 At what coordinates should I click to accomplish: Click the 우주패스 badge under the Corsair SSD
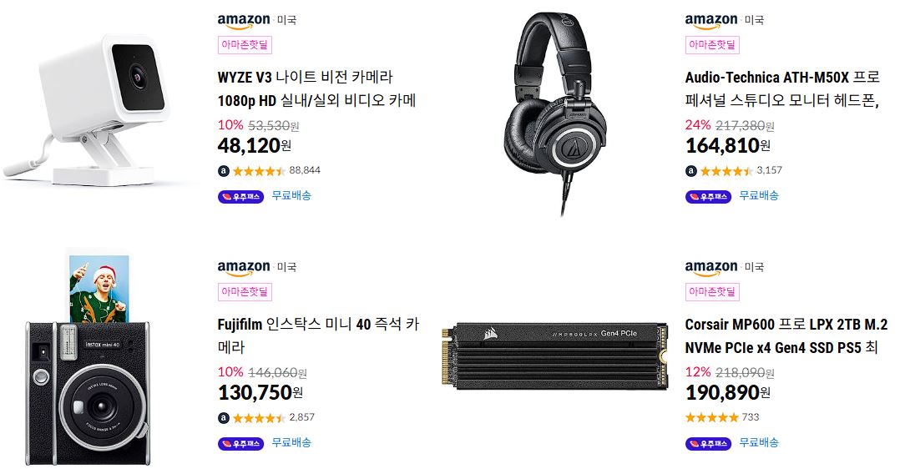tap(708, 444)
